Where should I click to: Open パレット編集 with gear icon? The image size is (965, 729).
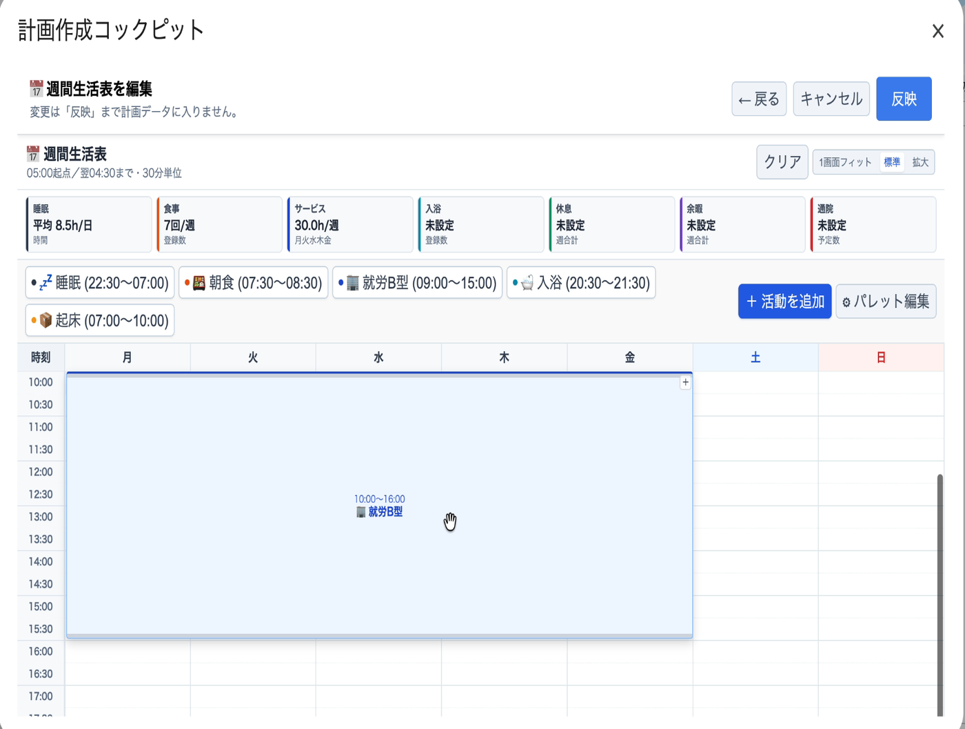pyautogui.click(x=886, y=301)
